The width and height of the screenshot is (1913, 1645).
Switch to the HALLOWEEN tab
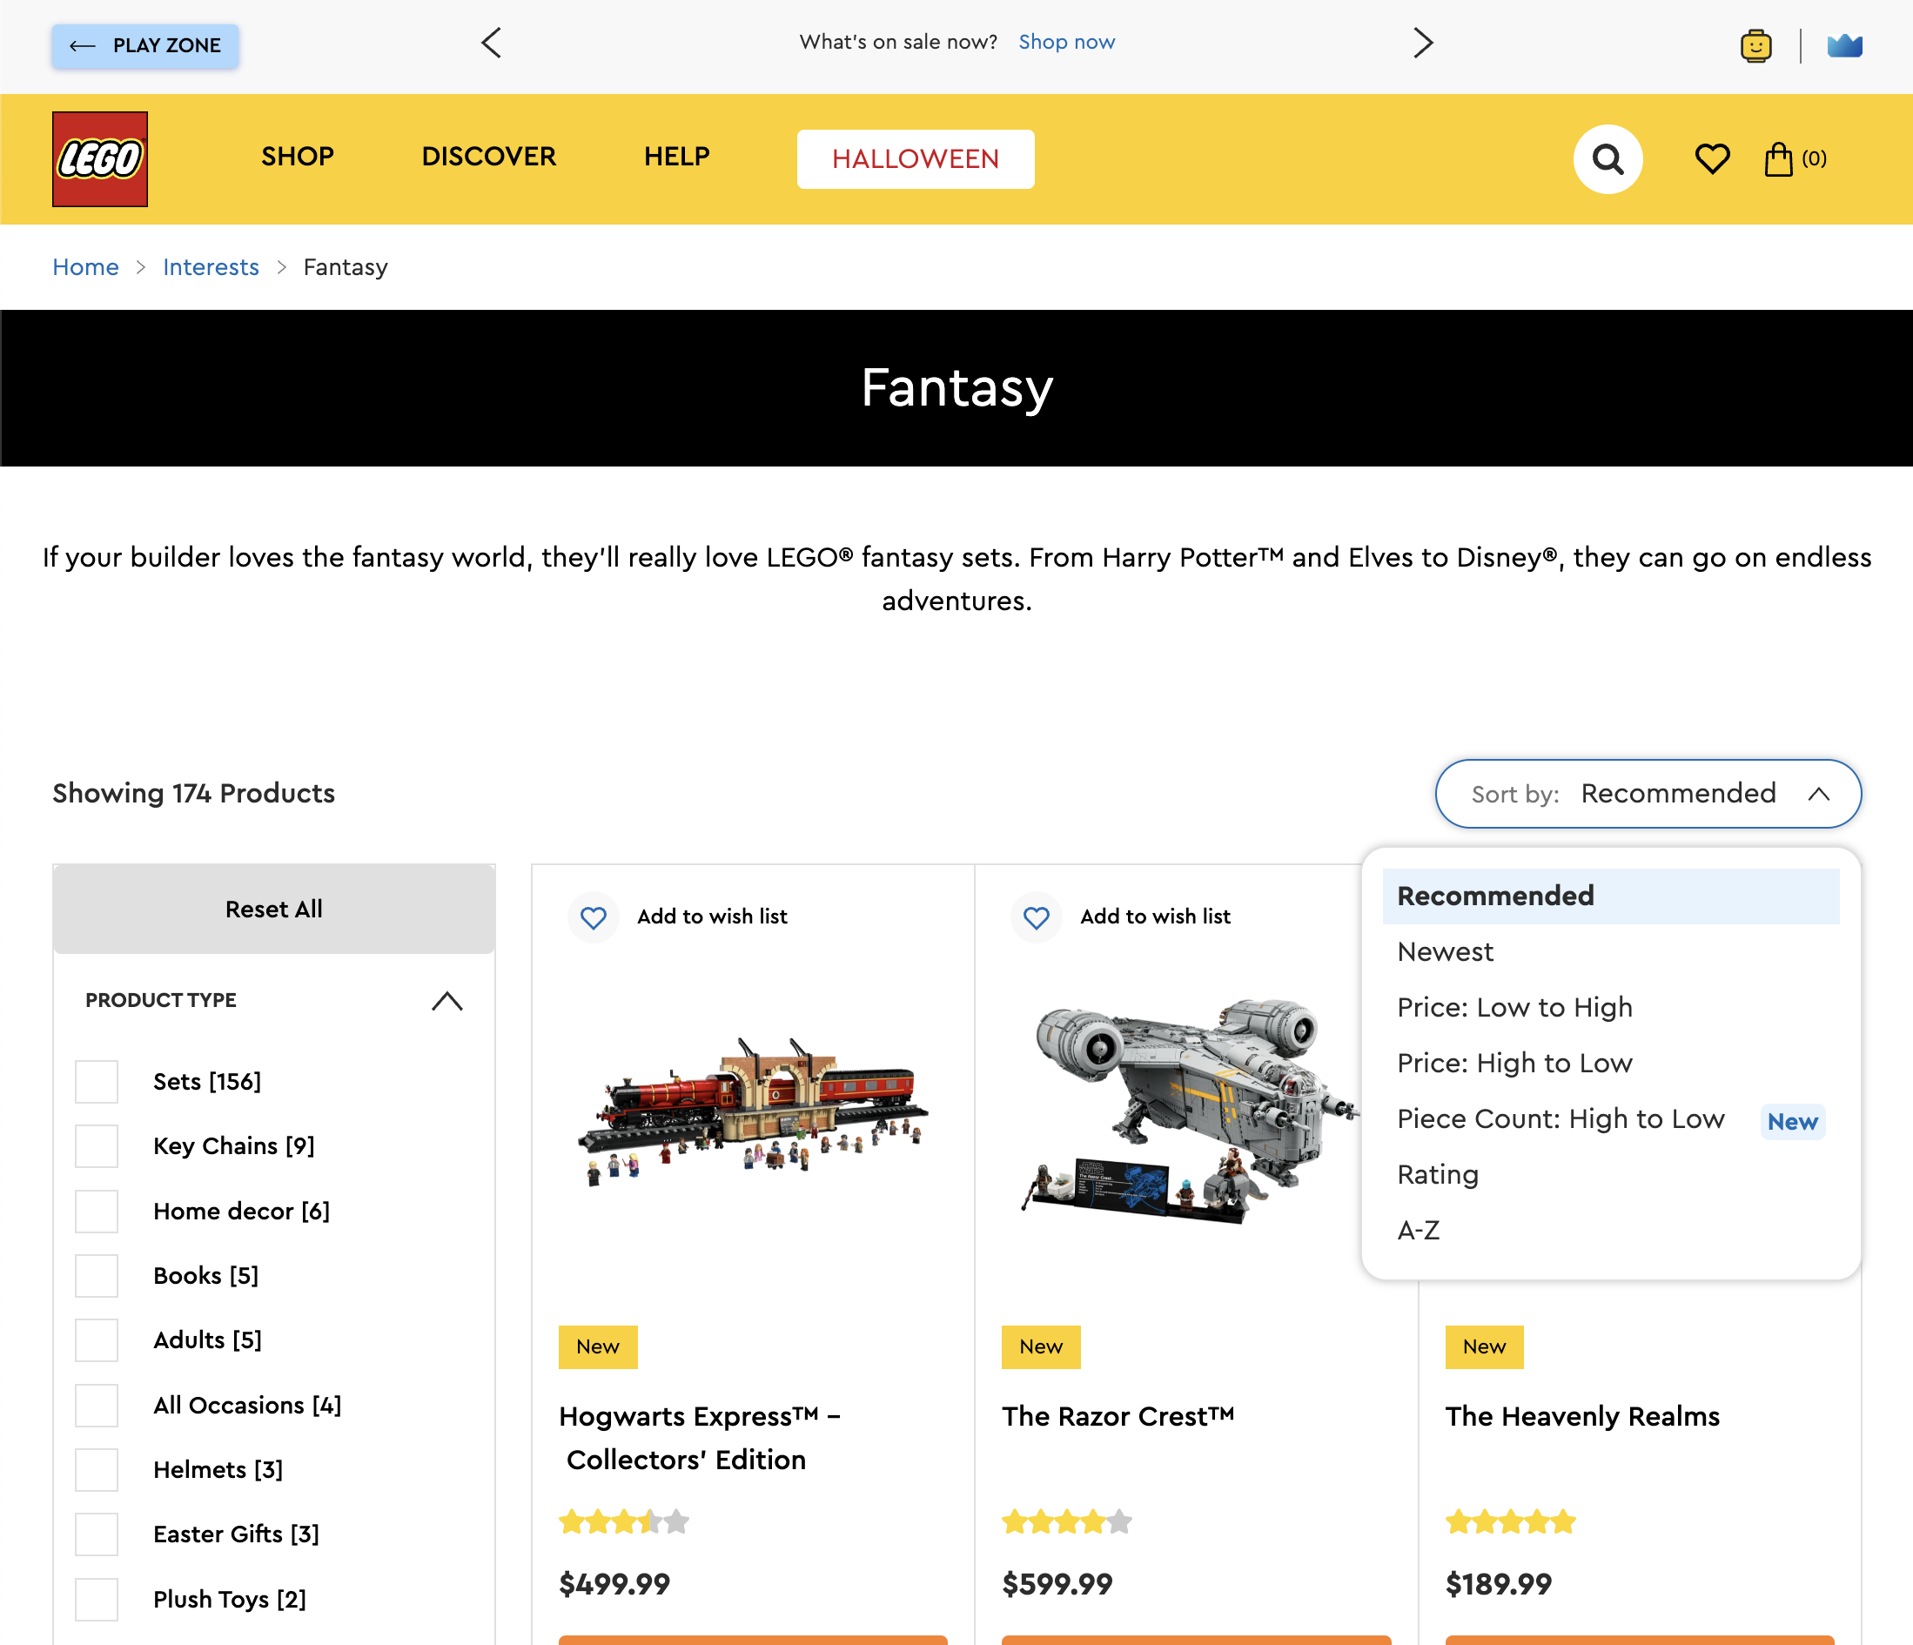pos(915,158)
